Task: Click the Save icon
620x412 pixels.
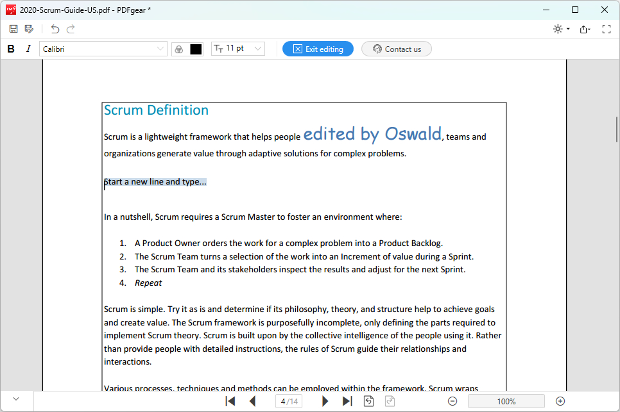Action: click(13, 29)
